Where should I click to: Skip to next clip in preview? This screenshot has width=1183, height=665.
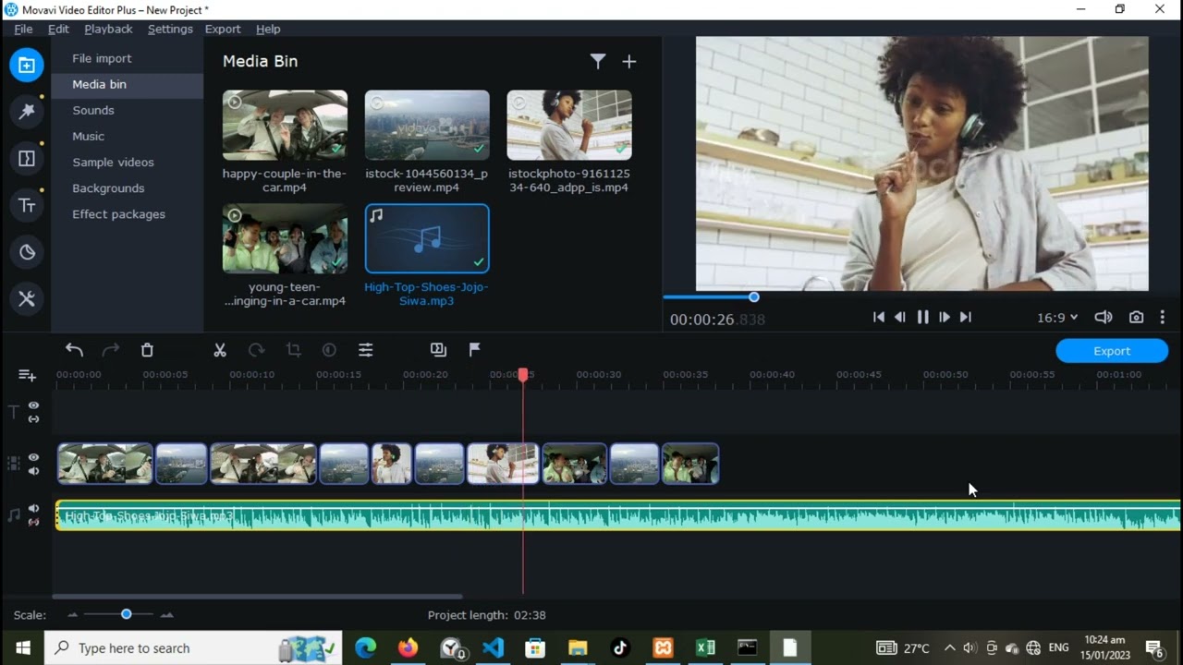966,317
